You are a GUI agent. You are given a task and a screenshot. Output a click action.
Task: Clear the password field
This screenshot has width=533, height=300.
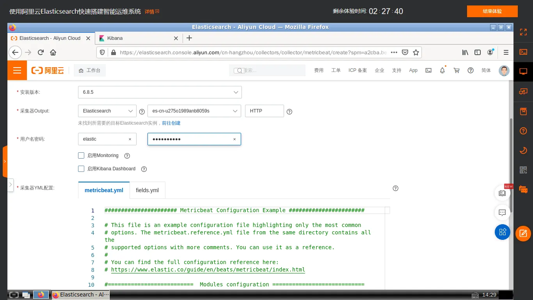pyautogui.click(x=235, y=139)
